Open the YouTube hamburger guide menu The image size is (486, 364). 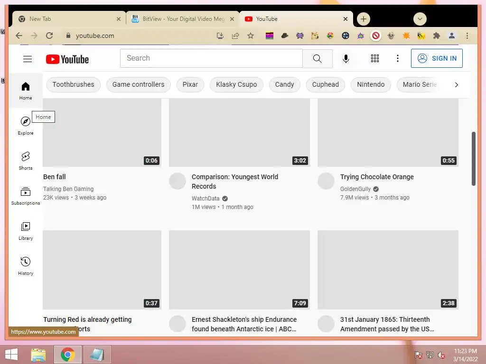(x=28, y=59)
